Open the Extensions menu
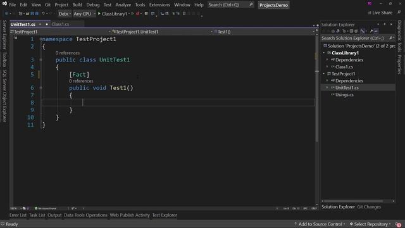Viewport: 405px width, 228px height. tap(159, 4)
